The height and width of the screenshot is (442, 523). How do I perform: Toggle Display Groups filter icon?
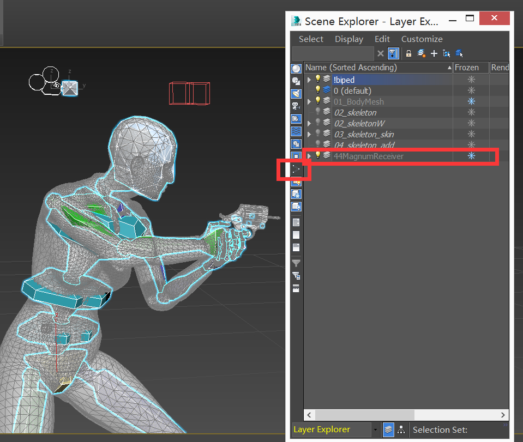coord(296,144)
